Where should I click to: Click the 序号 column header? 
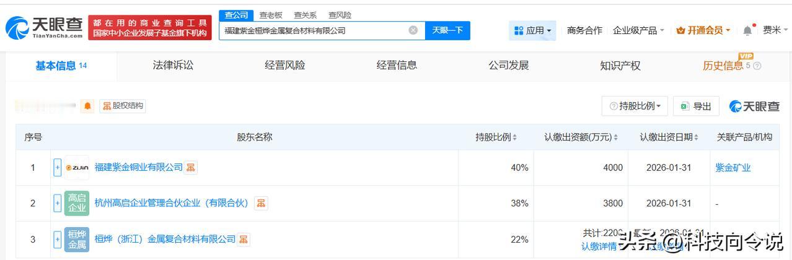pos(33,137)
